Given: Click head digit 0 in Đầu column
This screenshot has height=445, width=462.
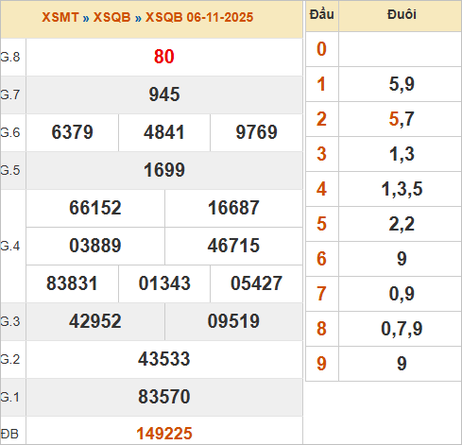Looking at the screenshot, I should tap(321, 49).
